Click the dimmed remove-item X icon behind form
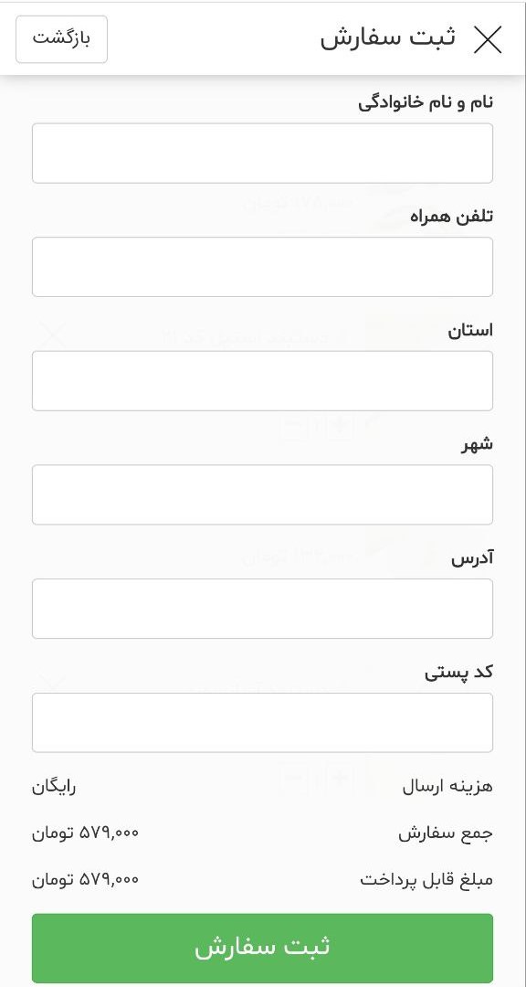 52,335
